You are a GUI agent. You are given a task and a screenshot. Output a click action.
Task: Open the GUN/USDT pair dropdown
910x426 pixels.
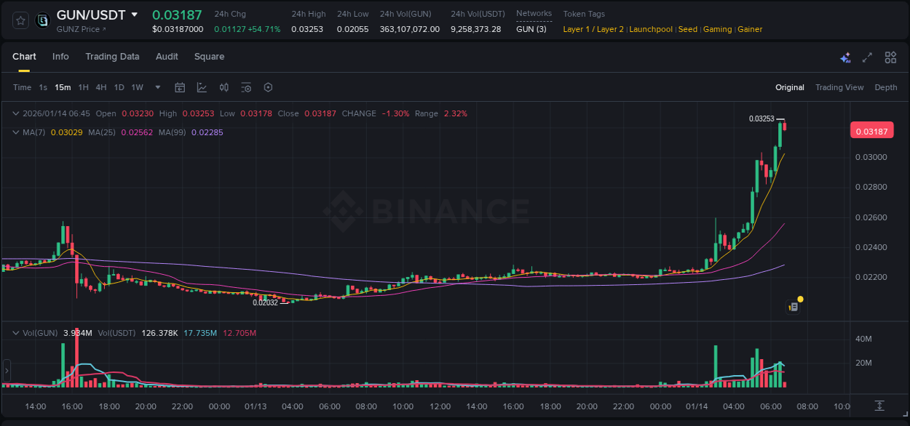click(135, 14)
